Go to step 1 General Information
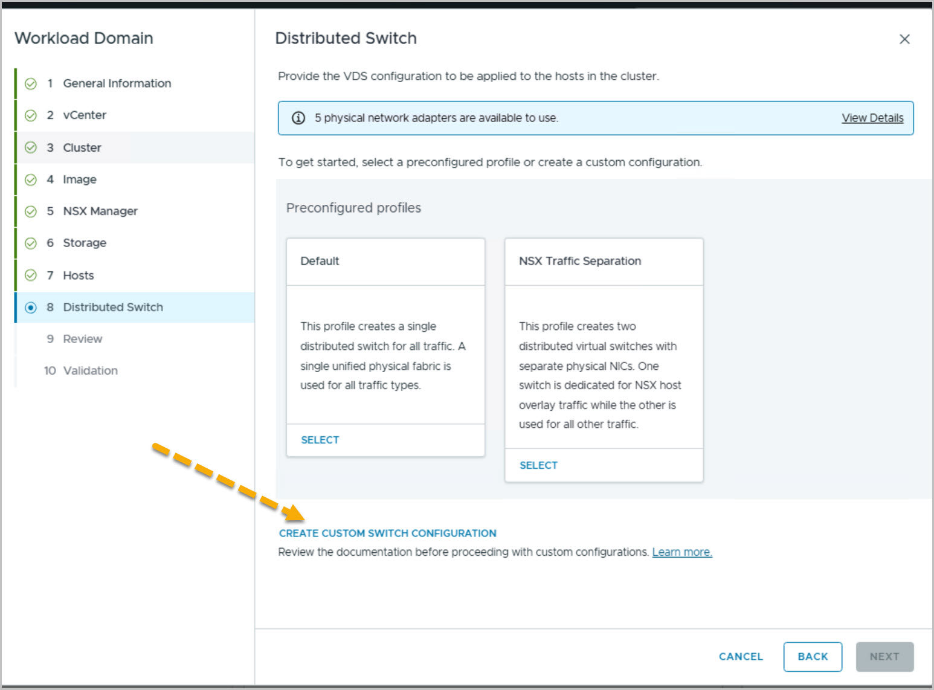The height and width of the screenshot is (690, 934). click(135, 83)
